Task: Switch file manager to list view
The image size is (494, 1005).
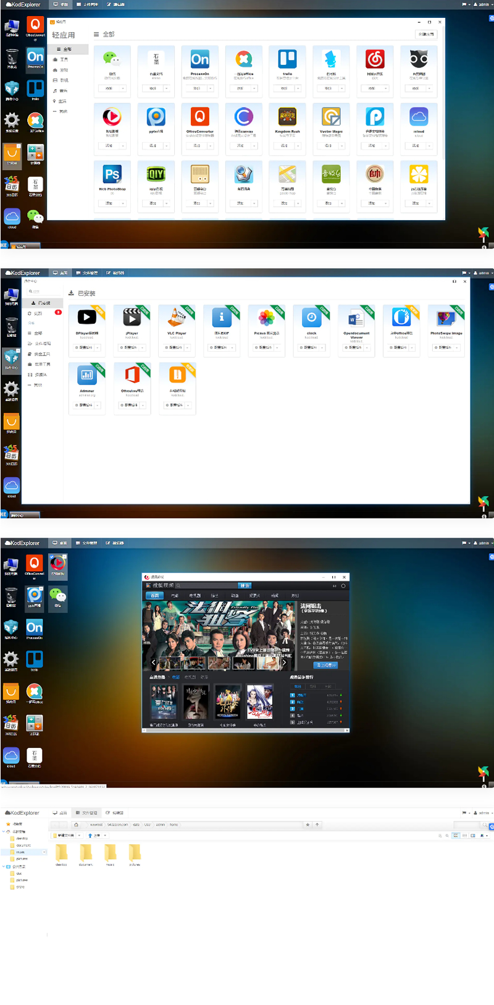Action: (464, 835)
